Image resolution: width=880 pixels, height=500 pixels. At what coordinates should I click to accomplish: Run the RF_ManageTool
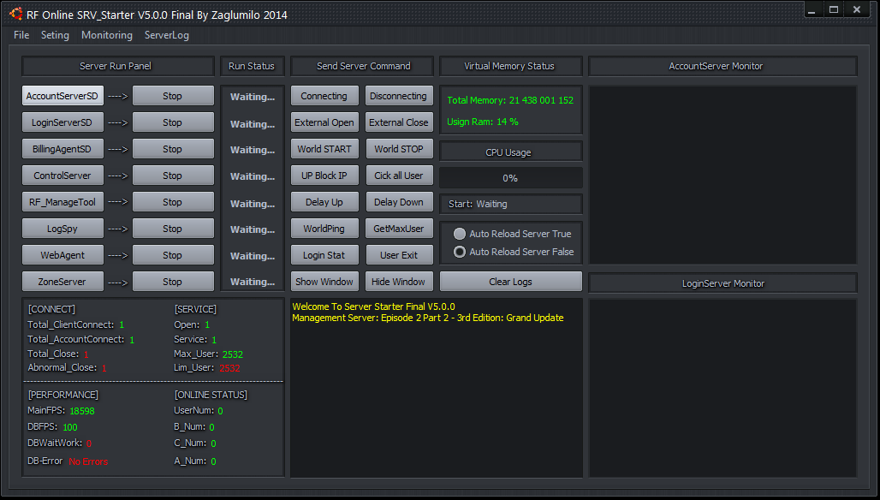(62, 202)
